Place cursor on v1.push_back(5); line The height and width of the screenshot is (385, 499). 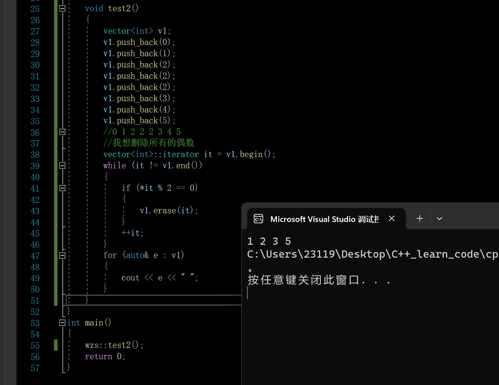(139, 121)
